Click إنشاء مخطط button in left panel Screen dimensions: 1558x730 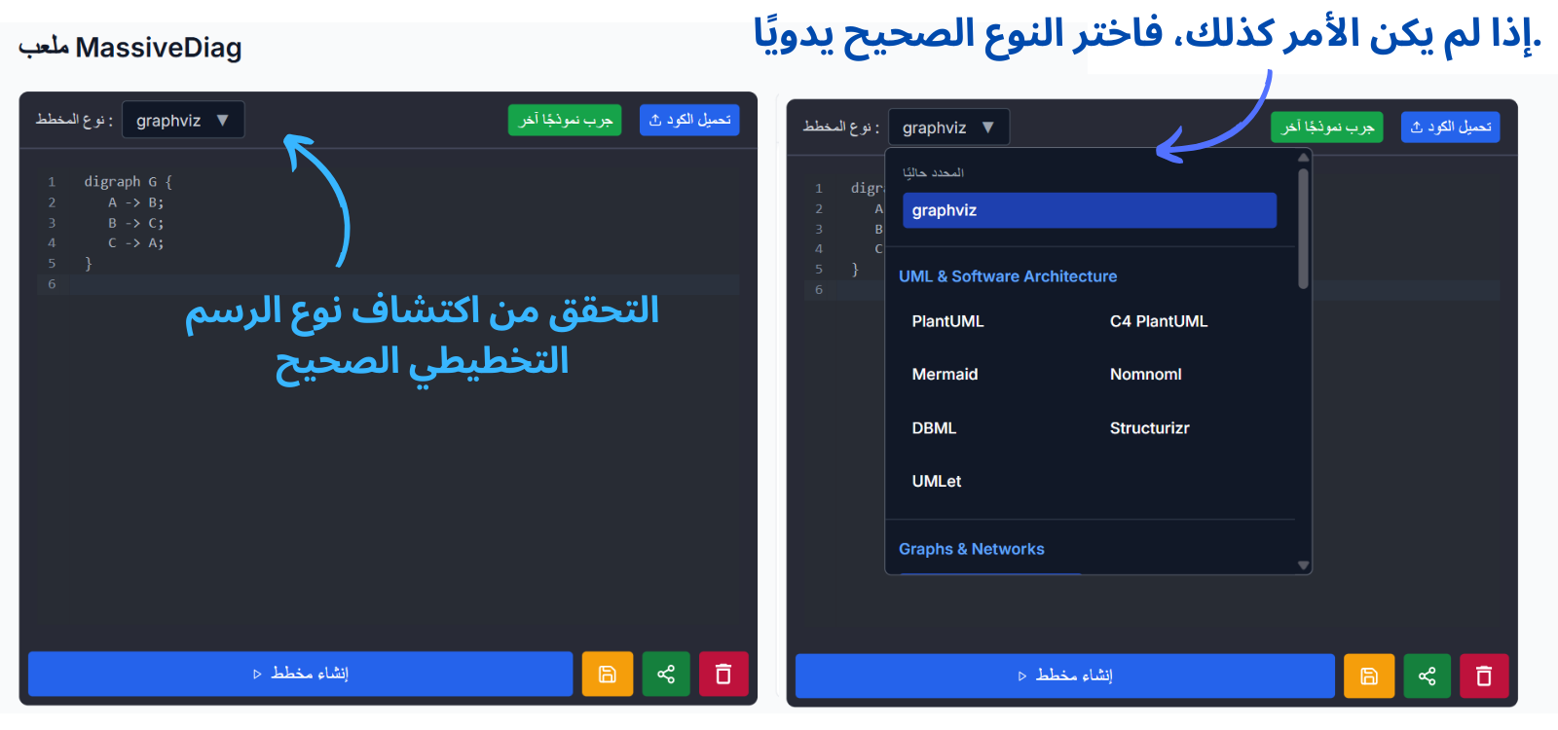pyautogui.click(x=300, y=674)
